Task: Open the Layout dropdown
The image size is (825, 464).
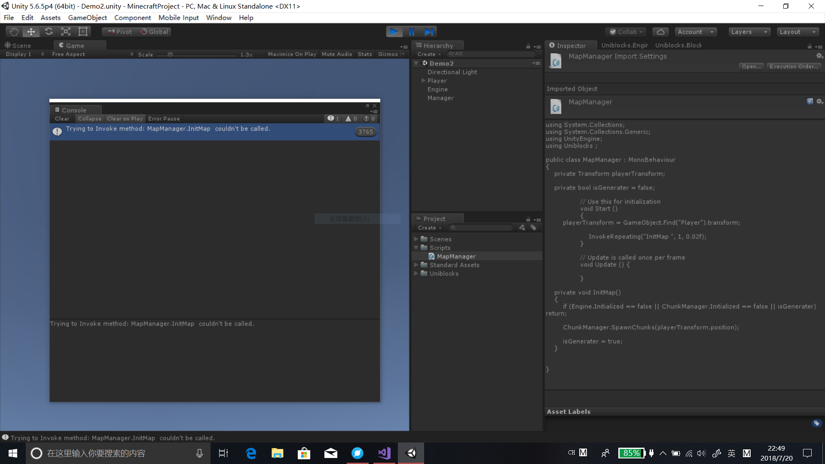Action: (x=798, y=32)
